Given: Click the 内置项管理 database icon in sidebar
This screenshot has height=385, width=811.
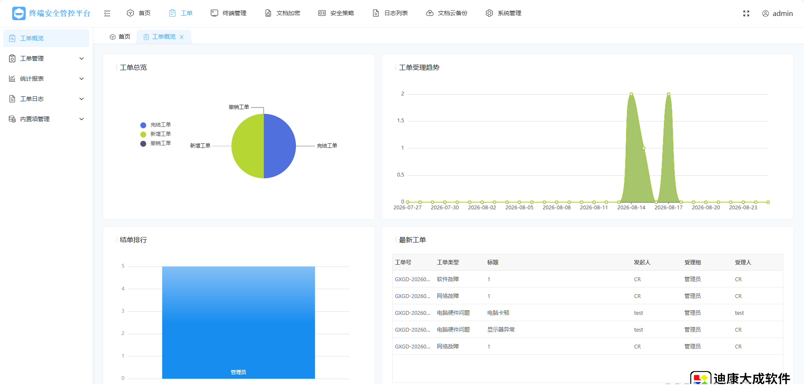Looking at the screenshot, I should [12, 119].
